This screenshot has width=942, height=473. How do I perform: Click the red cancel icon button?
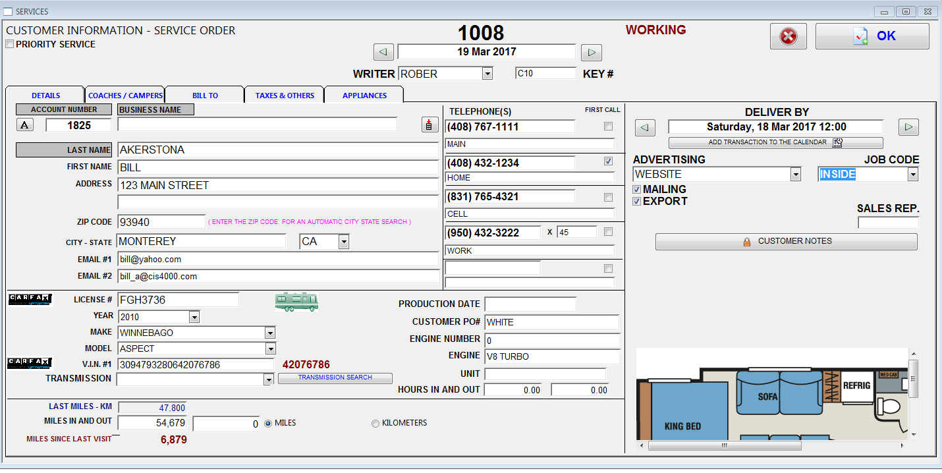click(x=788, y=36)
